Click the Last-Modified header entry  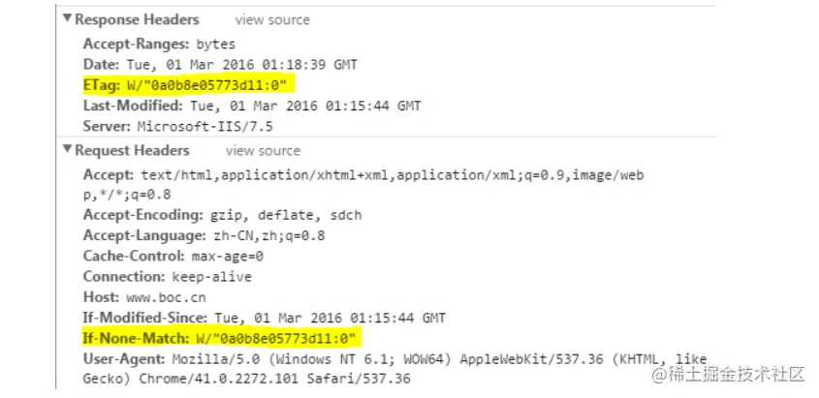252,106
